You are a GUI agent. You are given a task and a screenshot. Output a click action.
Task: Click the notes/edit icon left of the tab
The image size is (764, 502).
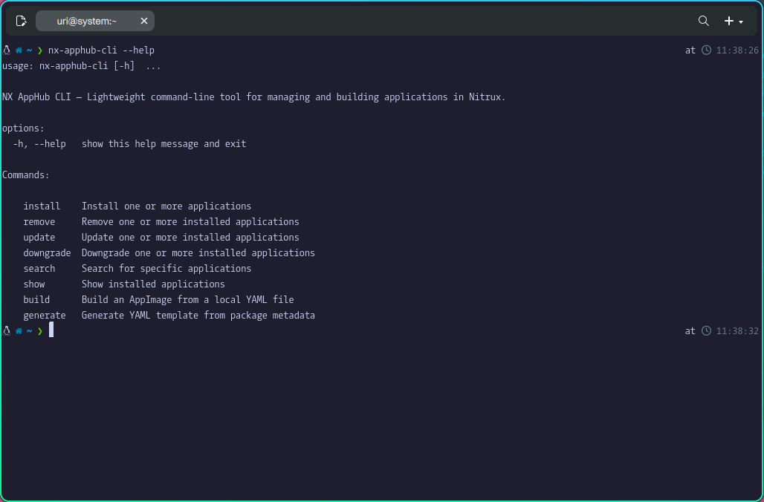(21, 21)
